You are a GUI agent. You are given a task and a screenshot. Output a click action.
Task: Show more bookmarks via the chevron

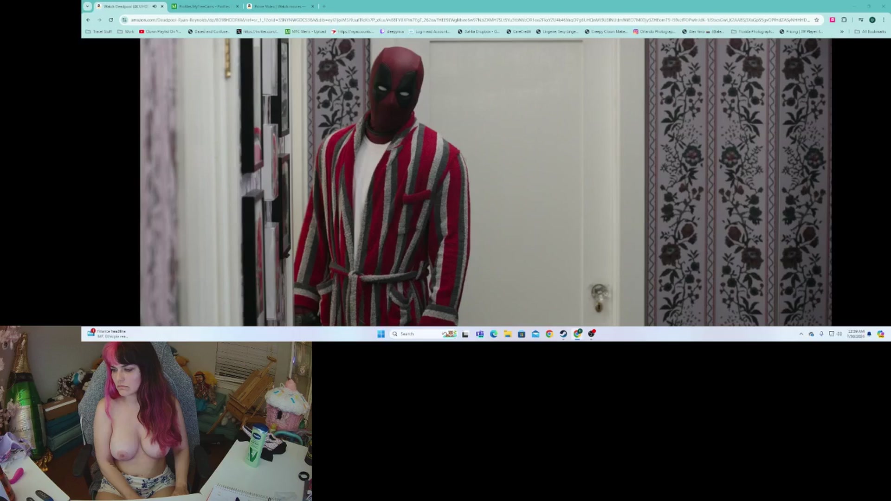click(842, 32)
